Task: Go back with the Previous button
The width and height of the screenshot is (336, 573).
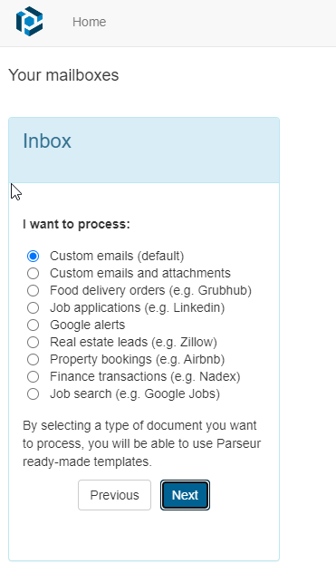Action: (x=114, y=495)
